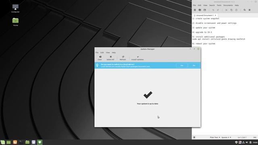258x145 pixels.
Task: Click the checkmark system up to date icon
Action: click(148, 95)
